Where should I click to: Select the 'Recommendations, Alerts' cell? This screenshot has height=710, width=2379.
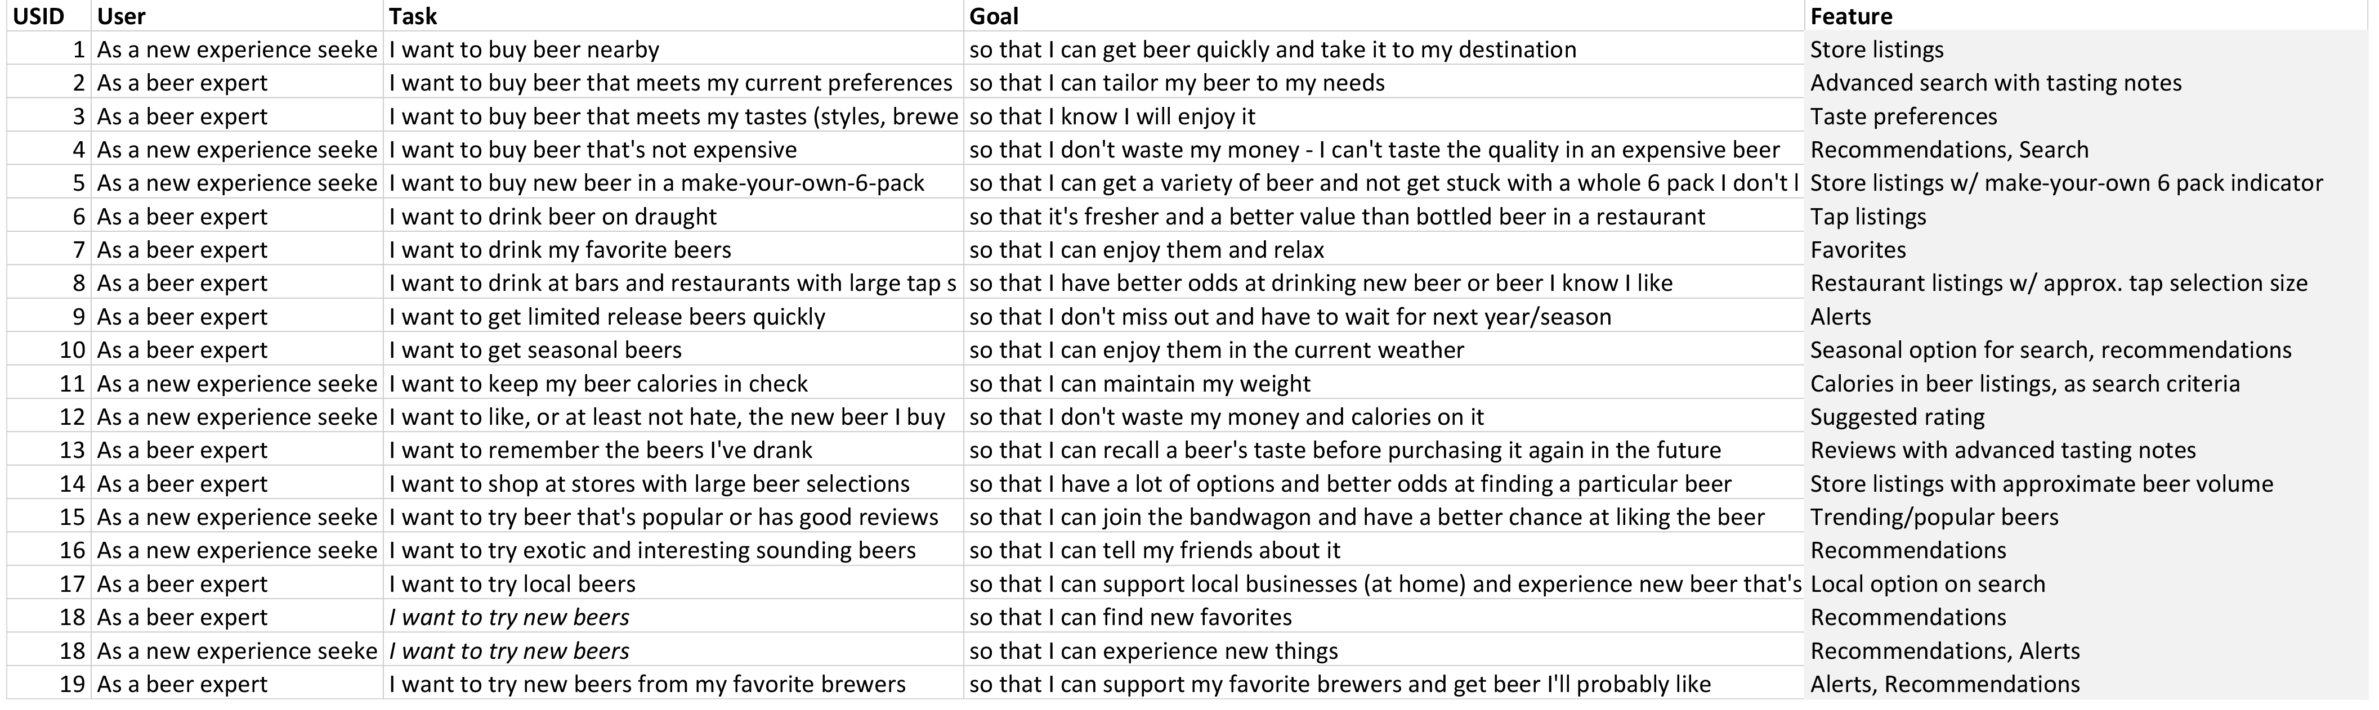click(x=2086, y=651)
